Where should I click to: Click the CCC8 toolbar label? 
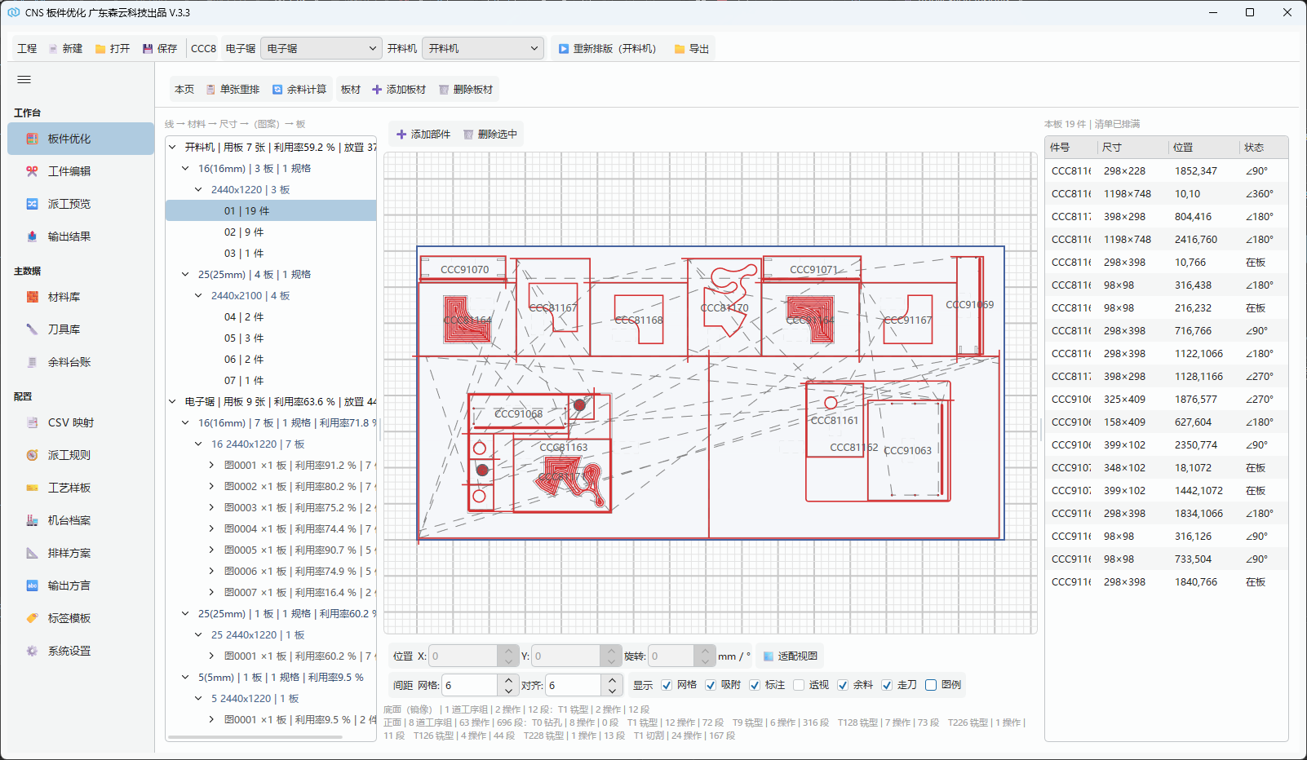point(203,49)
